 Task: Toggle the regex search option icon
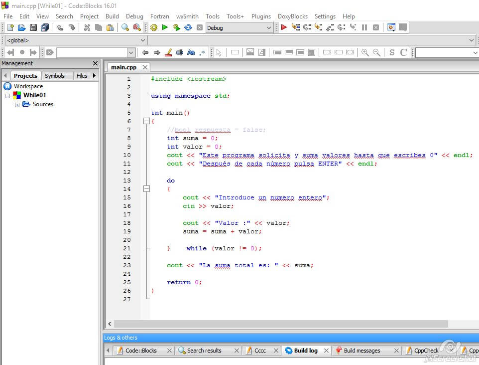[202, 52]
